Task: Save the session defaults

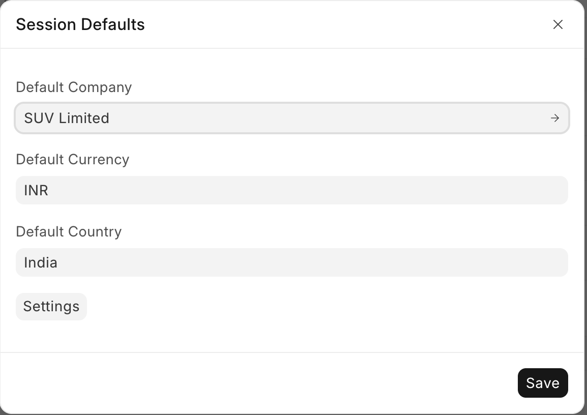Action: tap(542, 383)
